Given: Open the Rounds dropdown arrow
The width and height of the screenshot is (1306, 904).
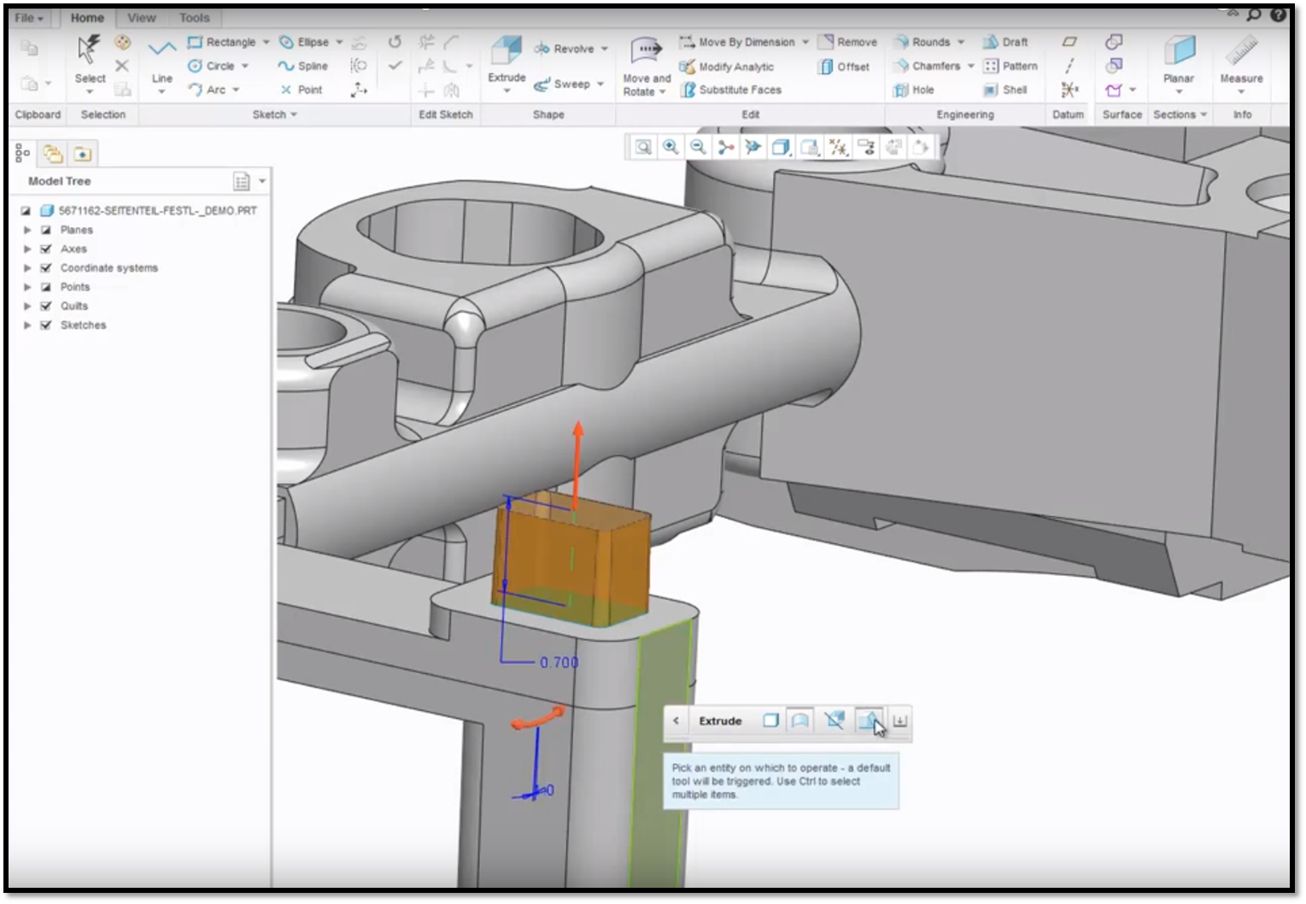Looking at the screenshot, I should (x=961, y=42).
